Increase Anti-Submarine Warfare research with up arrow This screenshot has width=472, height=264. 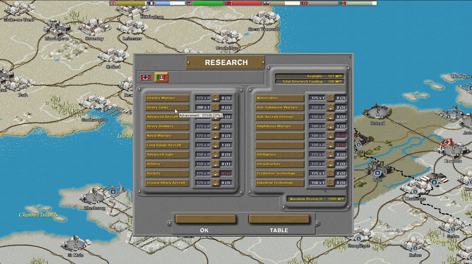tap(331, 106)
